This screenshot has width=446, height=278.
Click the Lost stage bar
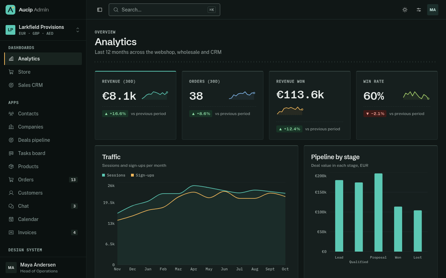[x=418, y=231]
